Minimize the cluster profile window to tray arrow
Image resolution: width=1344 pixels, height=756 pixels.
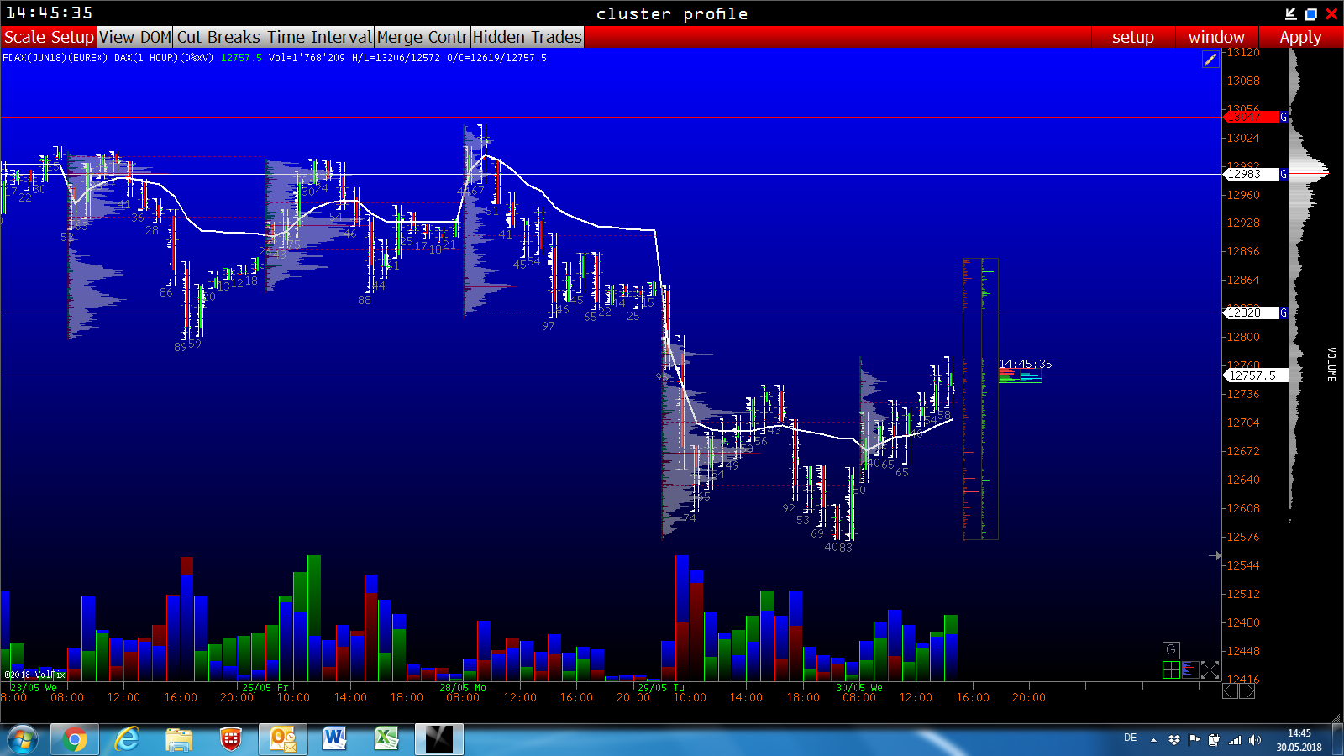click(x=1291, y=13)
